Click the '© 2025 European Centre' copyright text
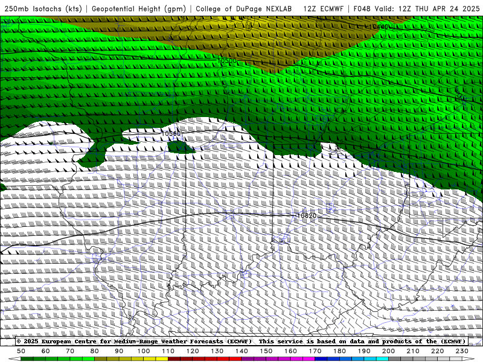 [58, 341]
